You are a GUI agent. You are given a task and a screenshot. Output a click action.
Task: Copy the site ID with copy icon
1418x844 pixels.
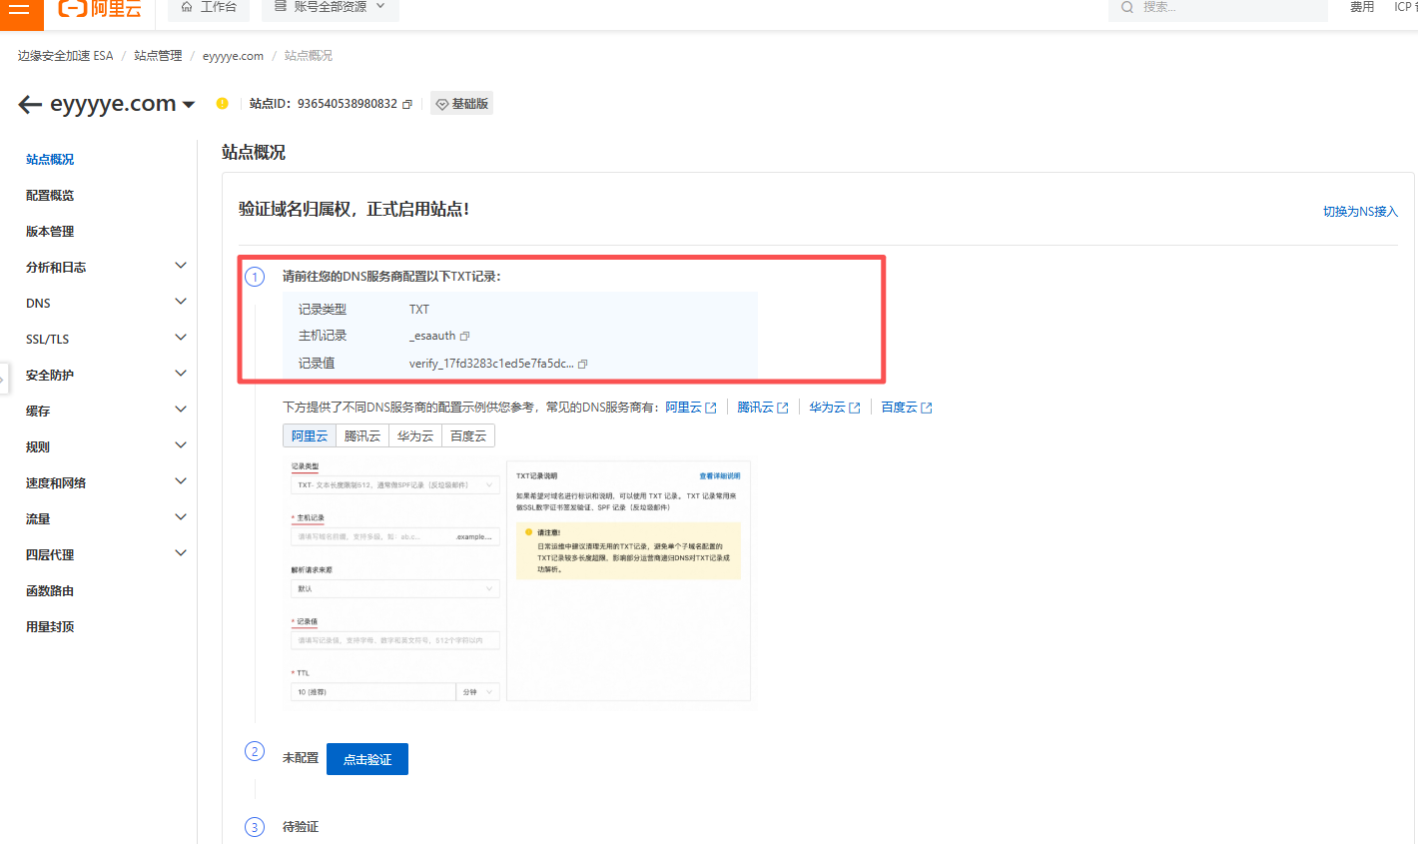[407, 104]
